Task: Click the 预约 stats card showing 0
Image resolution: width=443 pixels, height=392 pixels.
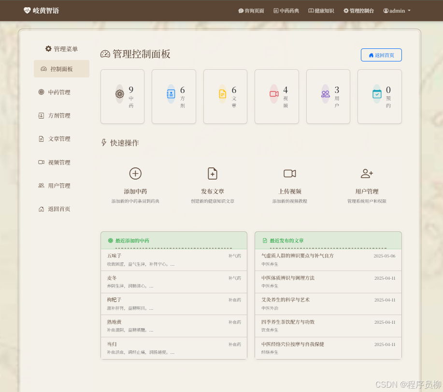Action: coord(379,96)
